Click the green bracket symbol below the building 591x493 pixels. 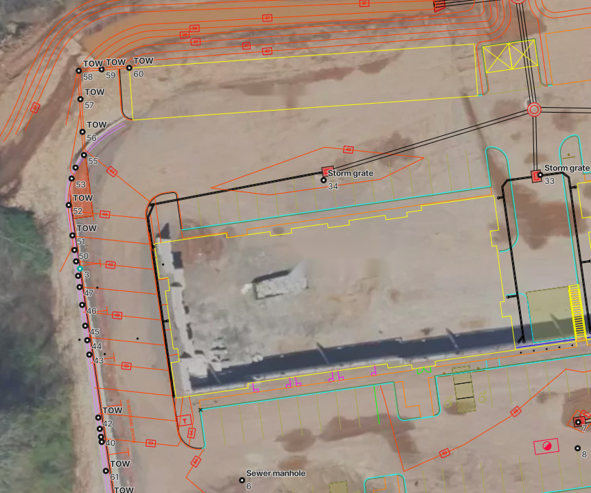pyautogui.click(x=424, y=371)
